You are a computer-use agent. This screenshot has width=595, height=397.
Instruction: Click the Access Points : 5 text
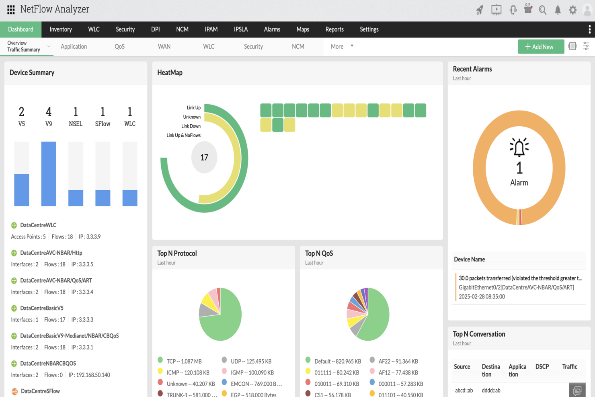point(28,237)
